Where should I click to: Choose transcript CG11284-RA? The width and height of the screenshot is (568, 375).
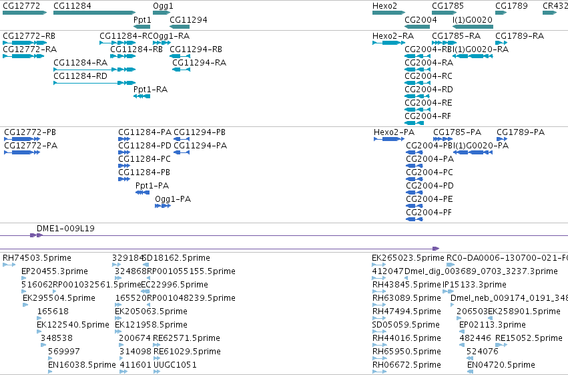click(80, 63)
